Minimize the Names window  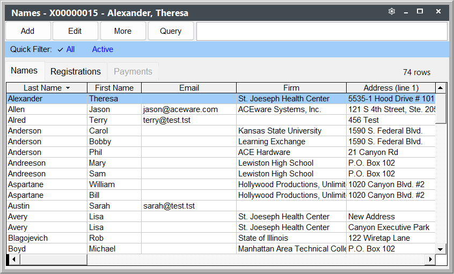click(406, 12)
